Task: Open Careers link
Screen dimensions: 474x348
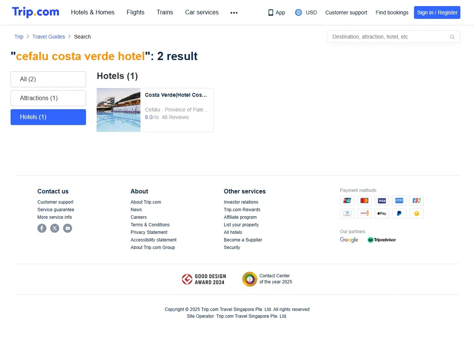Action: (x=139, y=217)
